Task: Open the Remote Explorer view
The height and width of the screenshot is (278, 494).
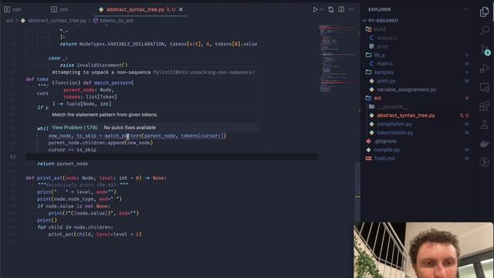Action: point(484,87)
